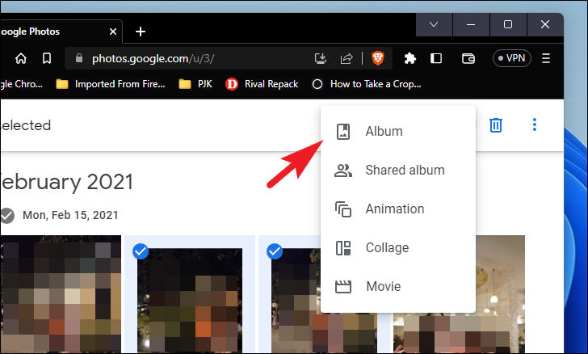This screenshot has height=354, width=588.
Task: Click the VPN button
Action: pos(511,58)
